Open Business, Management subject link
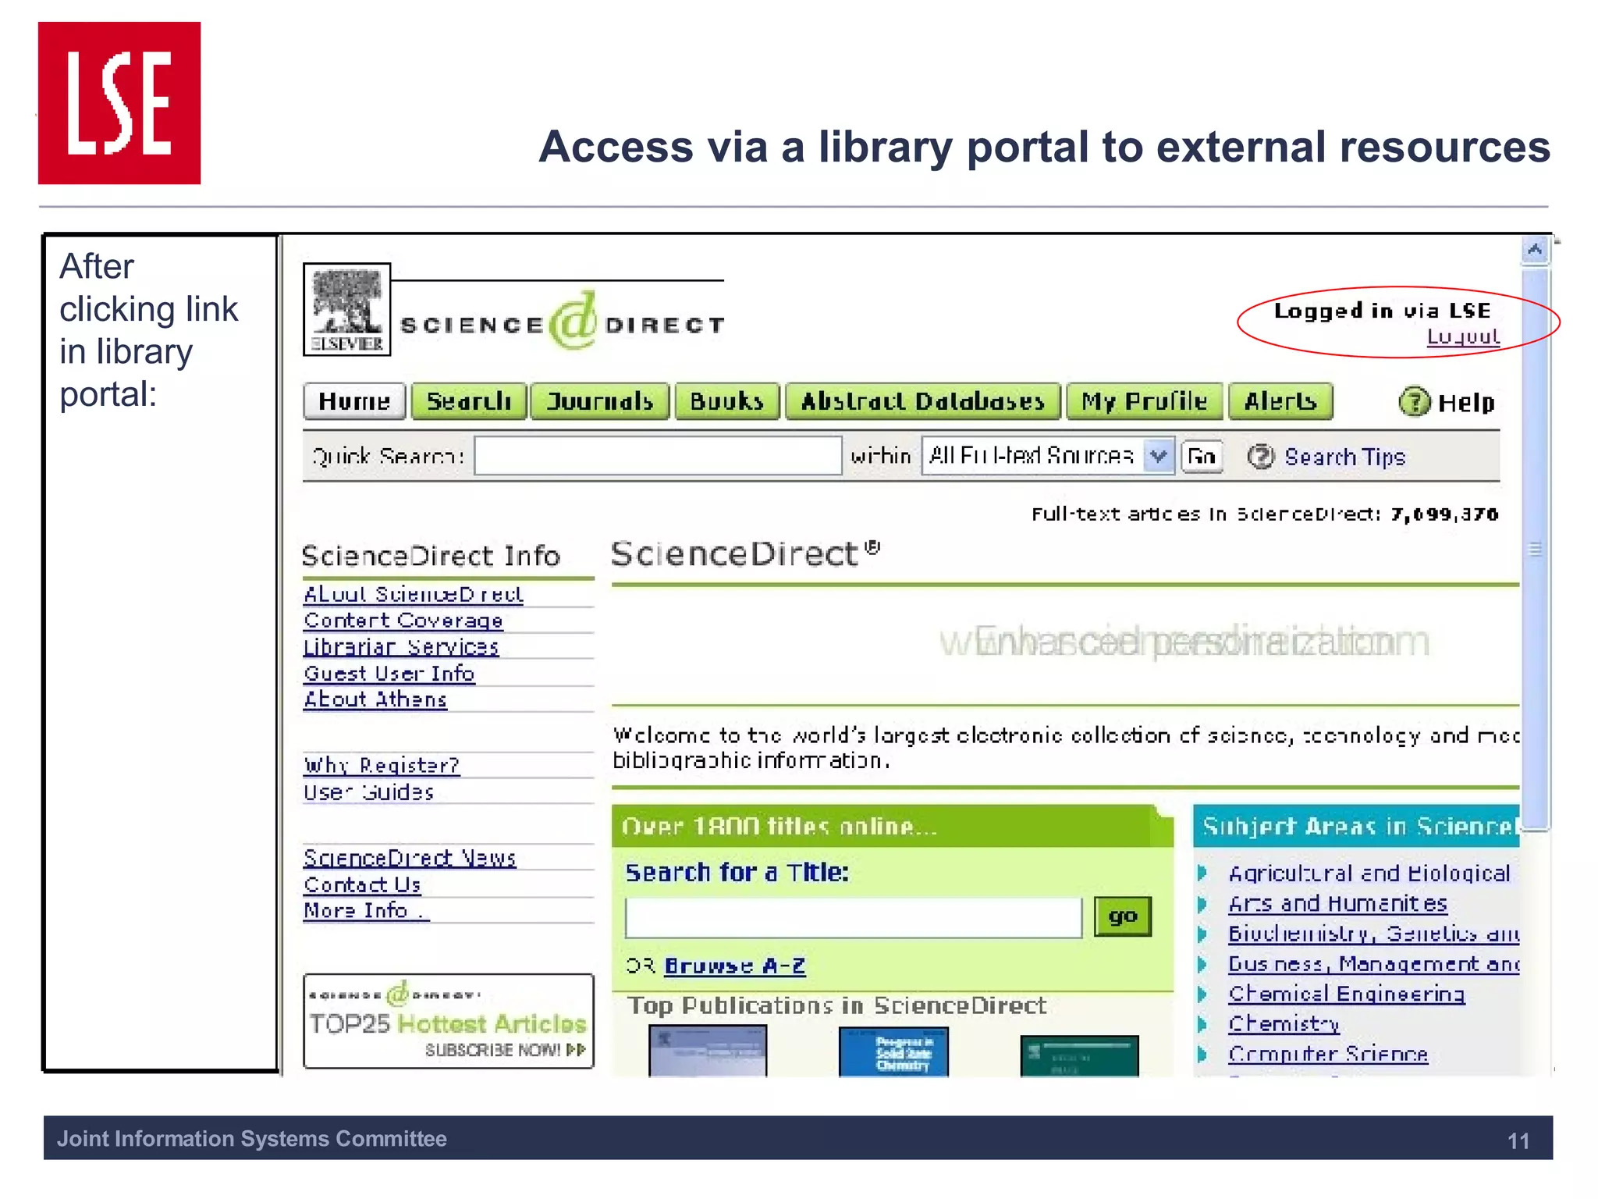This screenshot has height=1199, width=1598. [x=1373, y=964]
